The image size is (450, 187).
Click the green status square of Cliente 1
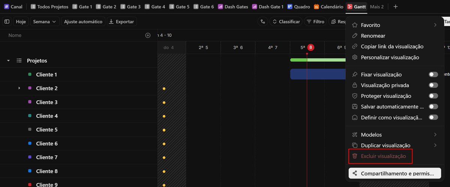(30, 75)
